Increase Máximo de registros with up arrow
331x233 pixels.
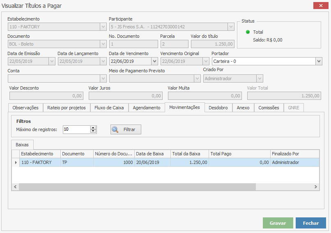93,127
